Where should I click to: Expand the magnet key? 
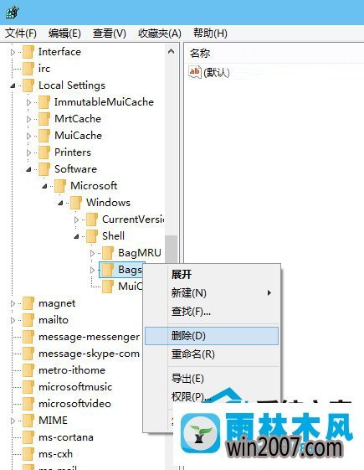(13, 303)
